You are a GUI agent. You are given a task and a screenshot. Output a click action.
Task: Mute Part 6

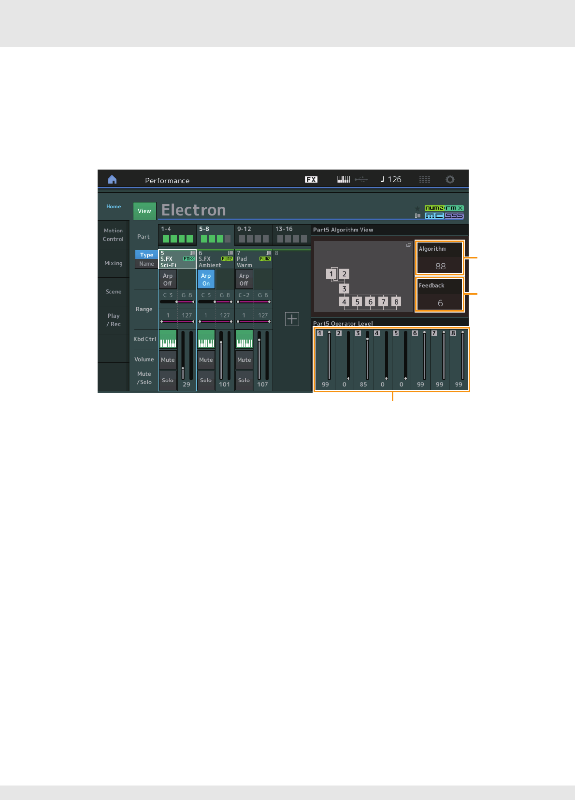(206, 360)
